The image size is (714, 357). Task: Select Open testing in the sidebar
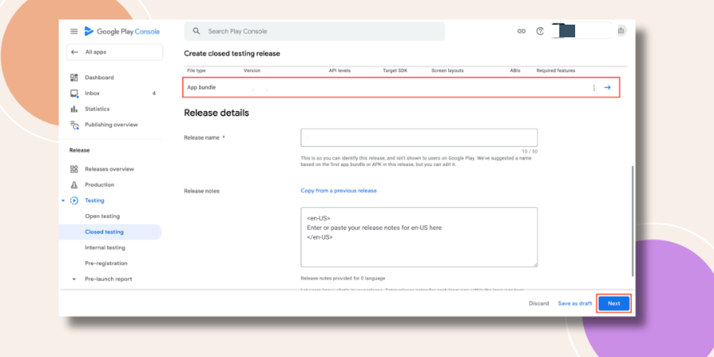click(102, 217)
